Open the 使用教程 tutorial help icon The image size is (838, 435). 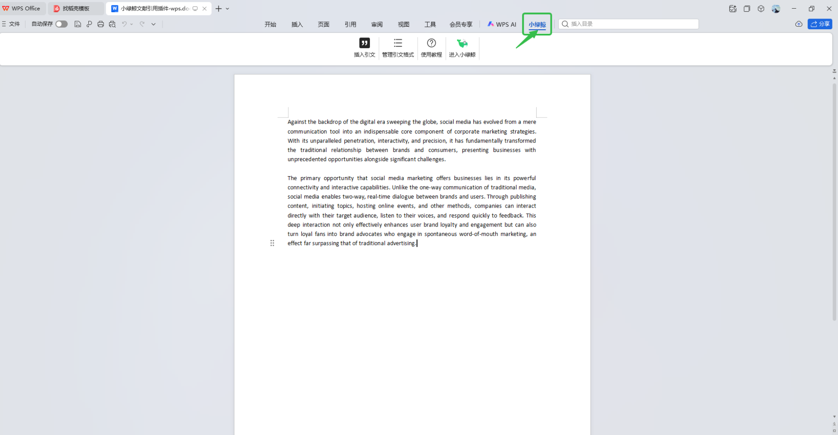(x=431, y=43)
